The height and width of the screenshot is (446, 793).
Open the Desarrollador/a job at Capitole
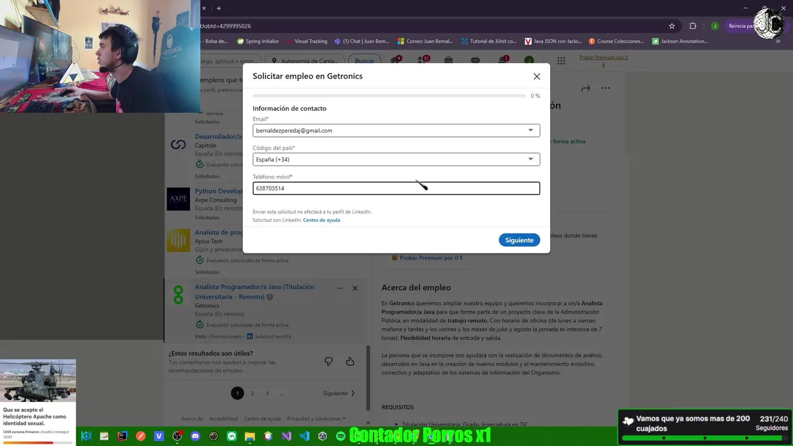click(x=218, y=136)
